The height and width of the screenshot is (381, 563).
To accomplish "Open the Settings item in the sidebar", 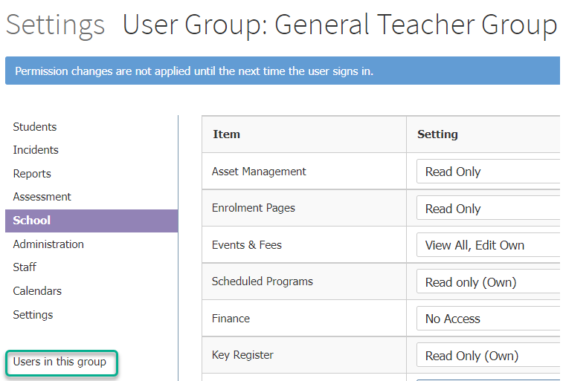I will click(x=33, y=315).
